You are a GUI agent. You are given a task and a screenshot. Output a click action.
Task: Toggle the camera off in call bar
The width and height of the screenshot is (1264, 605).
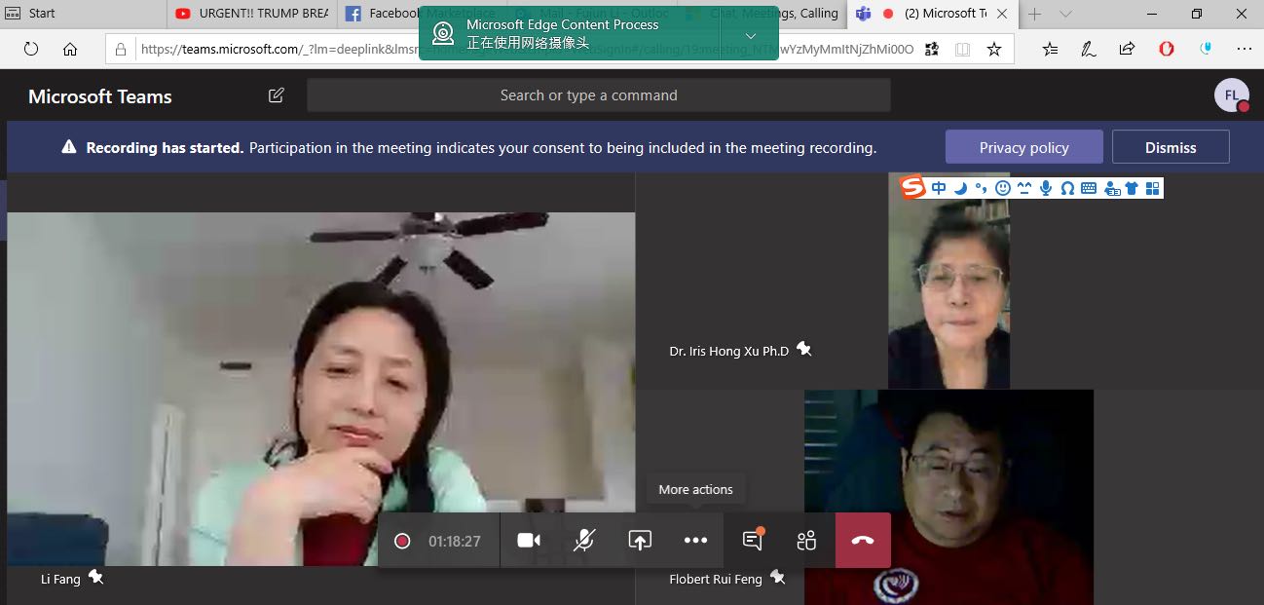click(x=529, y=541)
